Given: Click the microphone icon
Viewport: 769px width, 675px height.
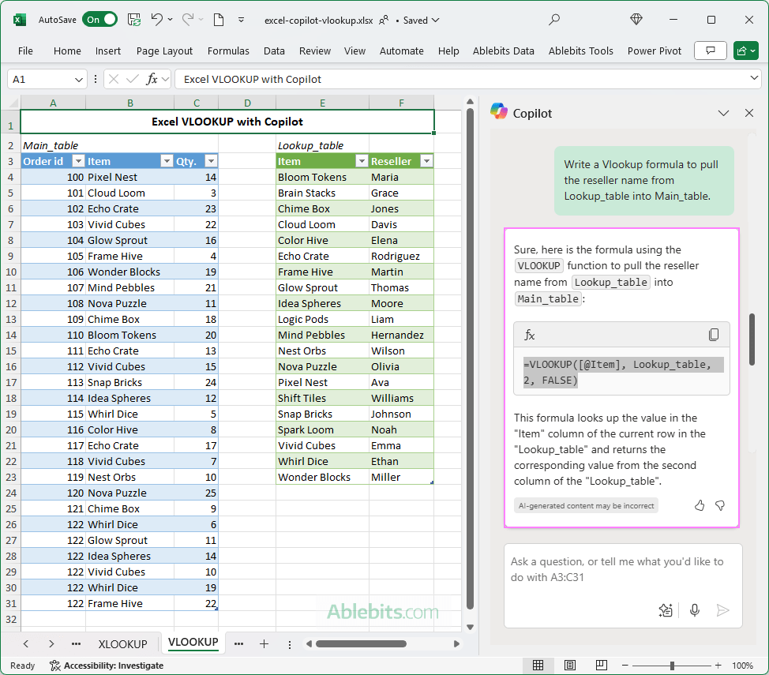Looking at the screenshot, I should click(x=695, y=610).
